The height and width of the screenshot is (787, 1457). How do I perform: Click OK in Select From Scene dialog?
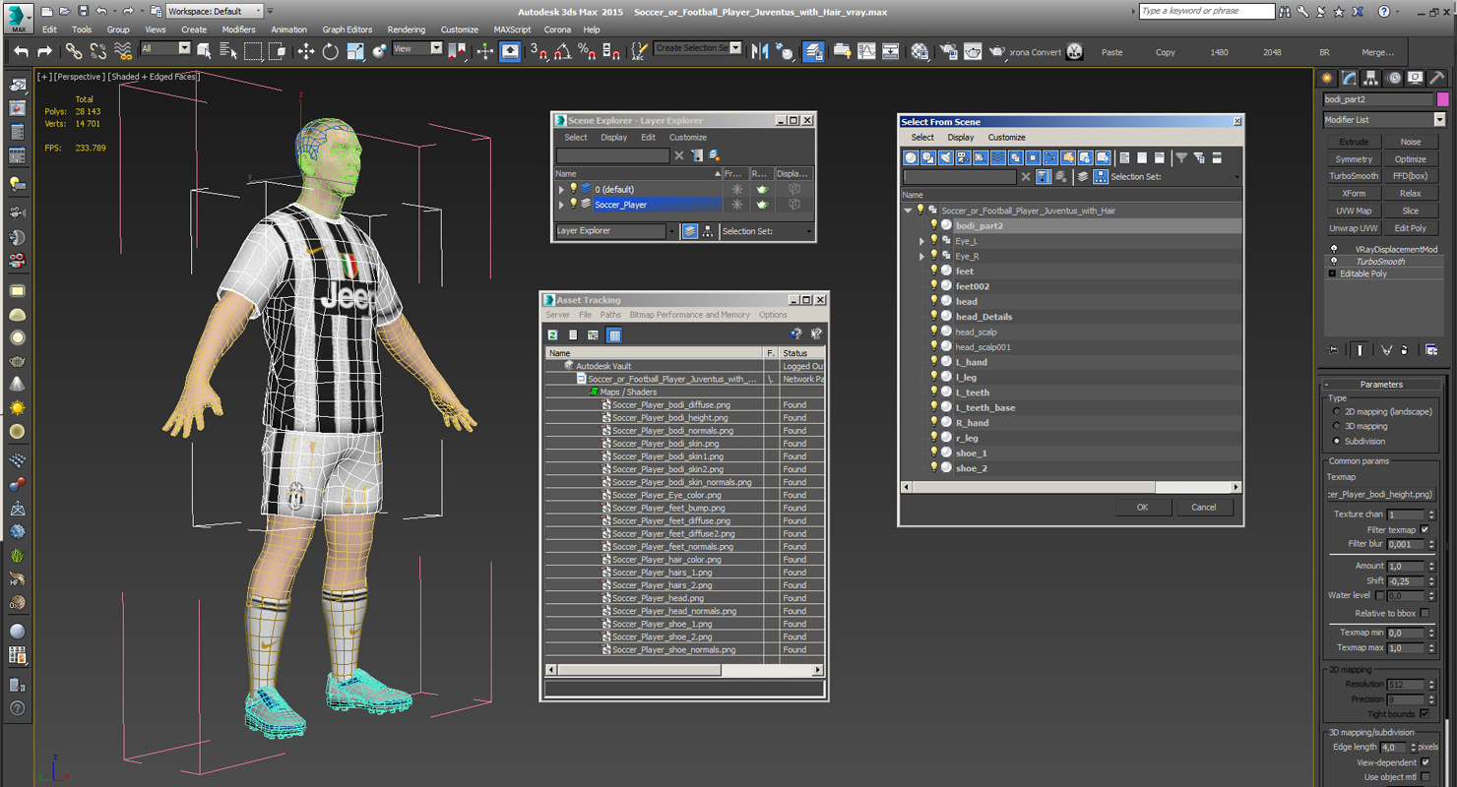pyautogui.click(x=1142, y=508)
